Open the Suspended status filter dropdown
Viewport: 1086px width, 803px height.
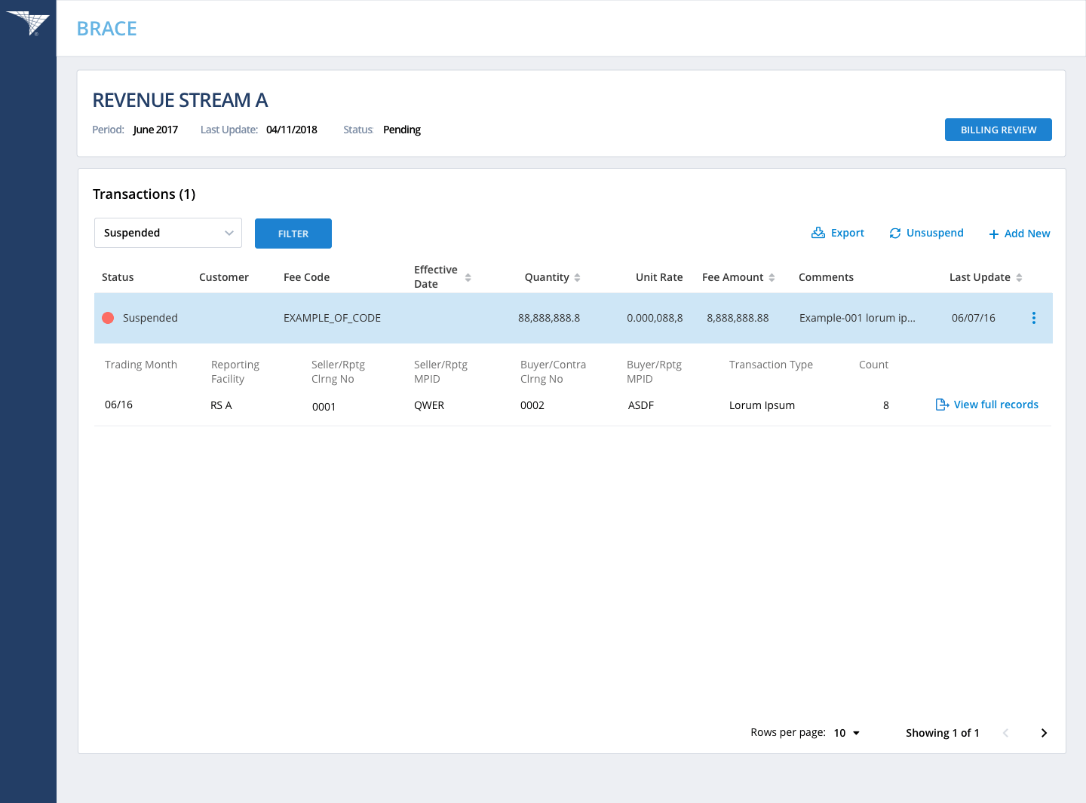(x=168, y=233)
